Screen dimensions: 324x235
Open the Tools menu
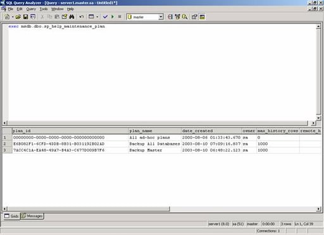44,9
